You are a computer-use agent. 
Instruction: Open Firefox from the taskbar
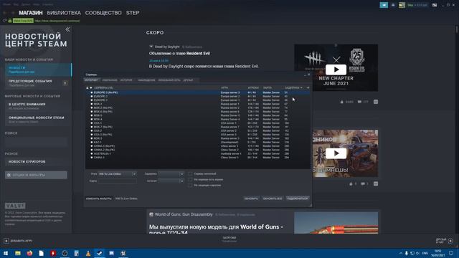29,253
